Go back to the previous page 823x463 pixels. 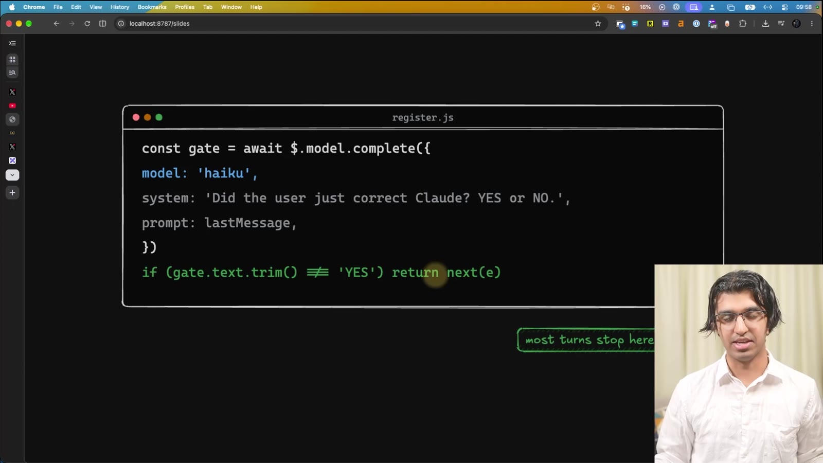click(57, 24)
